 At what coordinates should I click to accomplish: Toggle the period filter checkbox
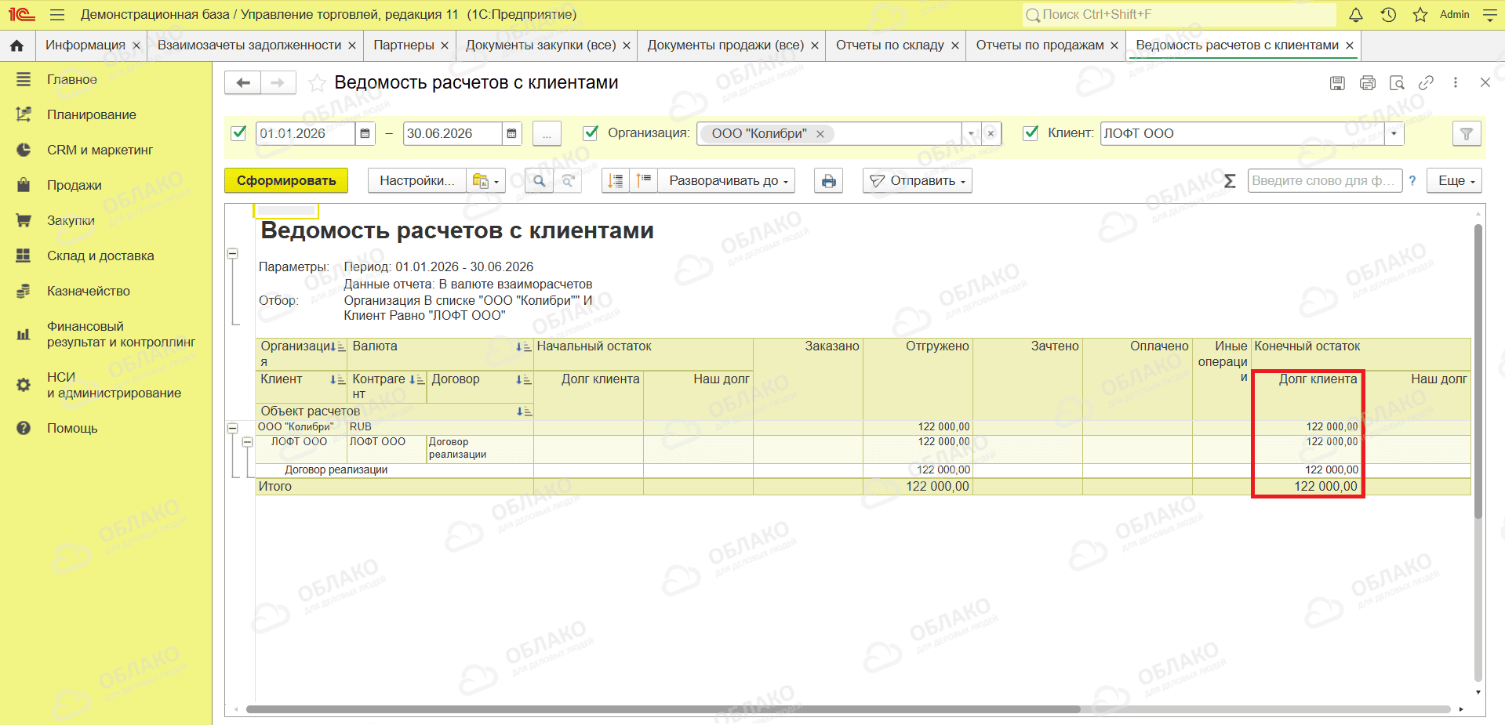[239, 133]
